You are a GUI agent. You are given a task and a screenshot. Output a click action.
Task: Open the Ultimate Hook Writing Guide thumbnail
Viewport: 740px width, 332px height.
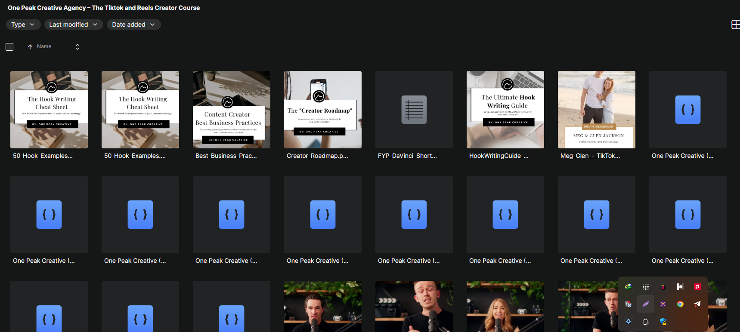click(505, 110)
